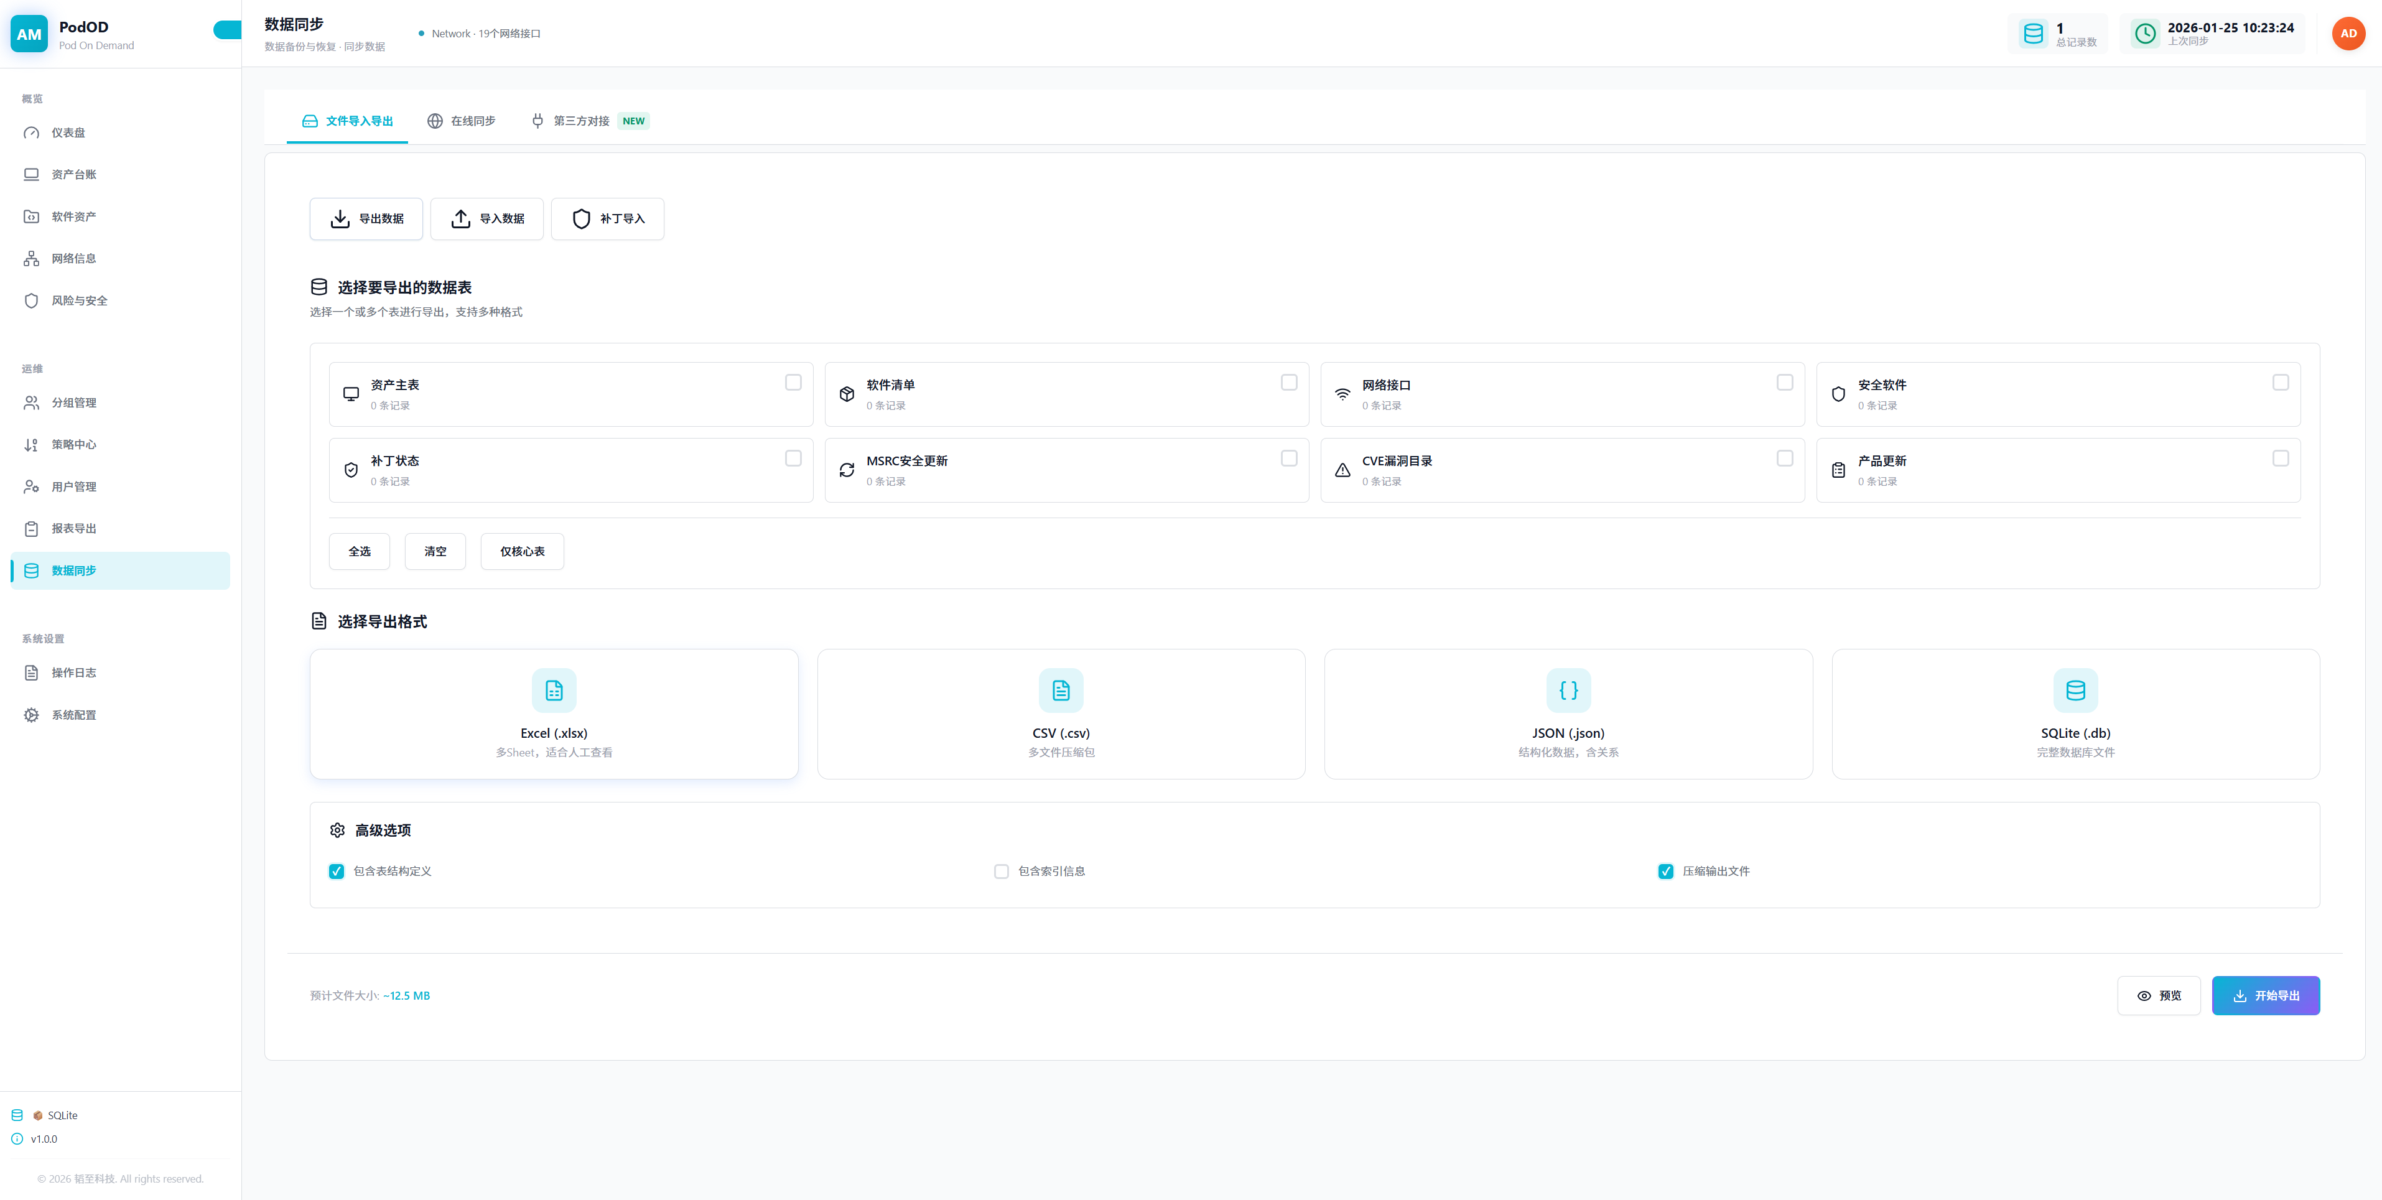Click the CSV document icon
The image size is (2382, 1200).
pyautogui.click(x=1061, y=690)
